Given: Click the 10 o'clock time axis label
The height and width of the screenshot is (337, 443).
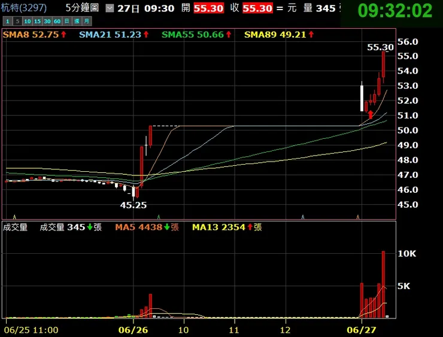Looking at the screenshot, I should coord(183,330).
